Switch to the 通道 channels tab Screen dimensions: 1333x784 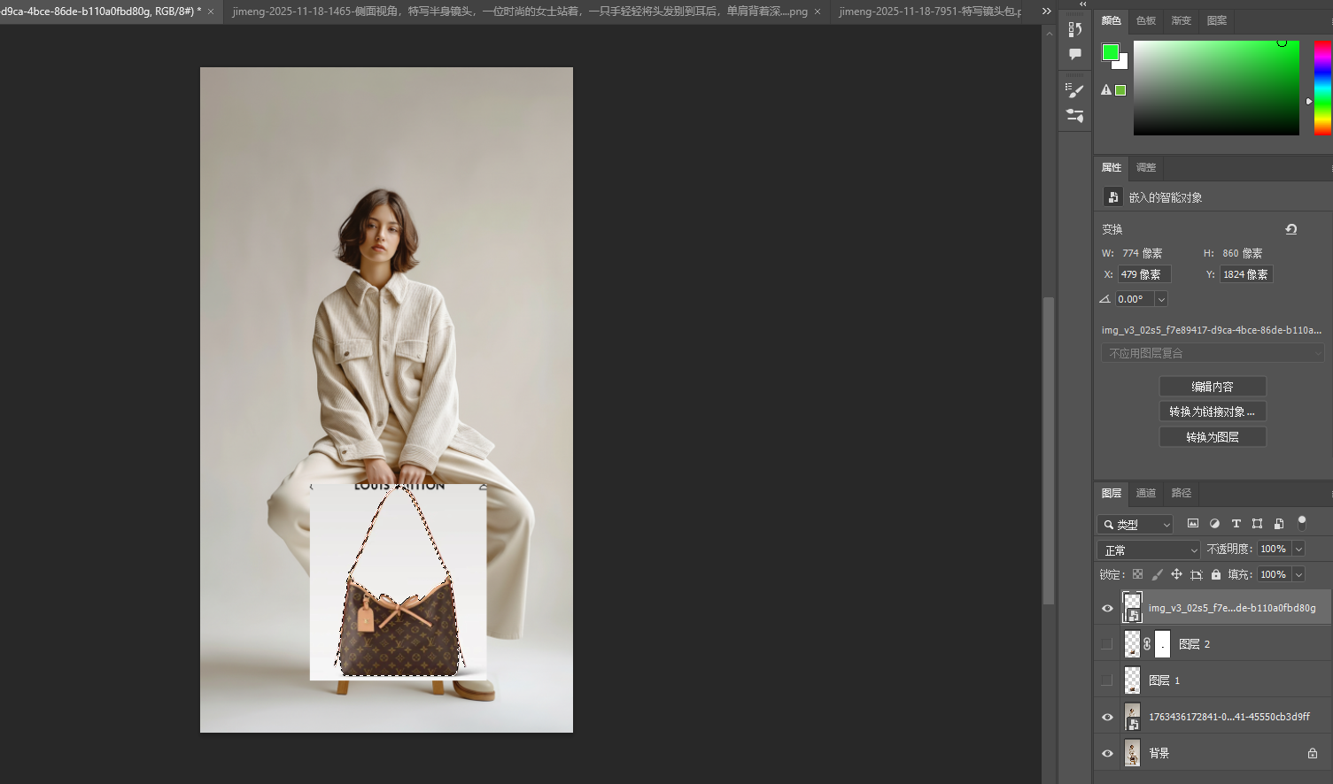[1145, 493]
